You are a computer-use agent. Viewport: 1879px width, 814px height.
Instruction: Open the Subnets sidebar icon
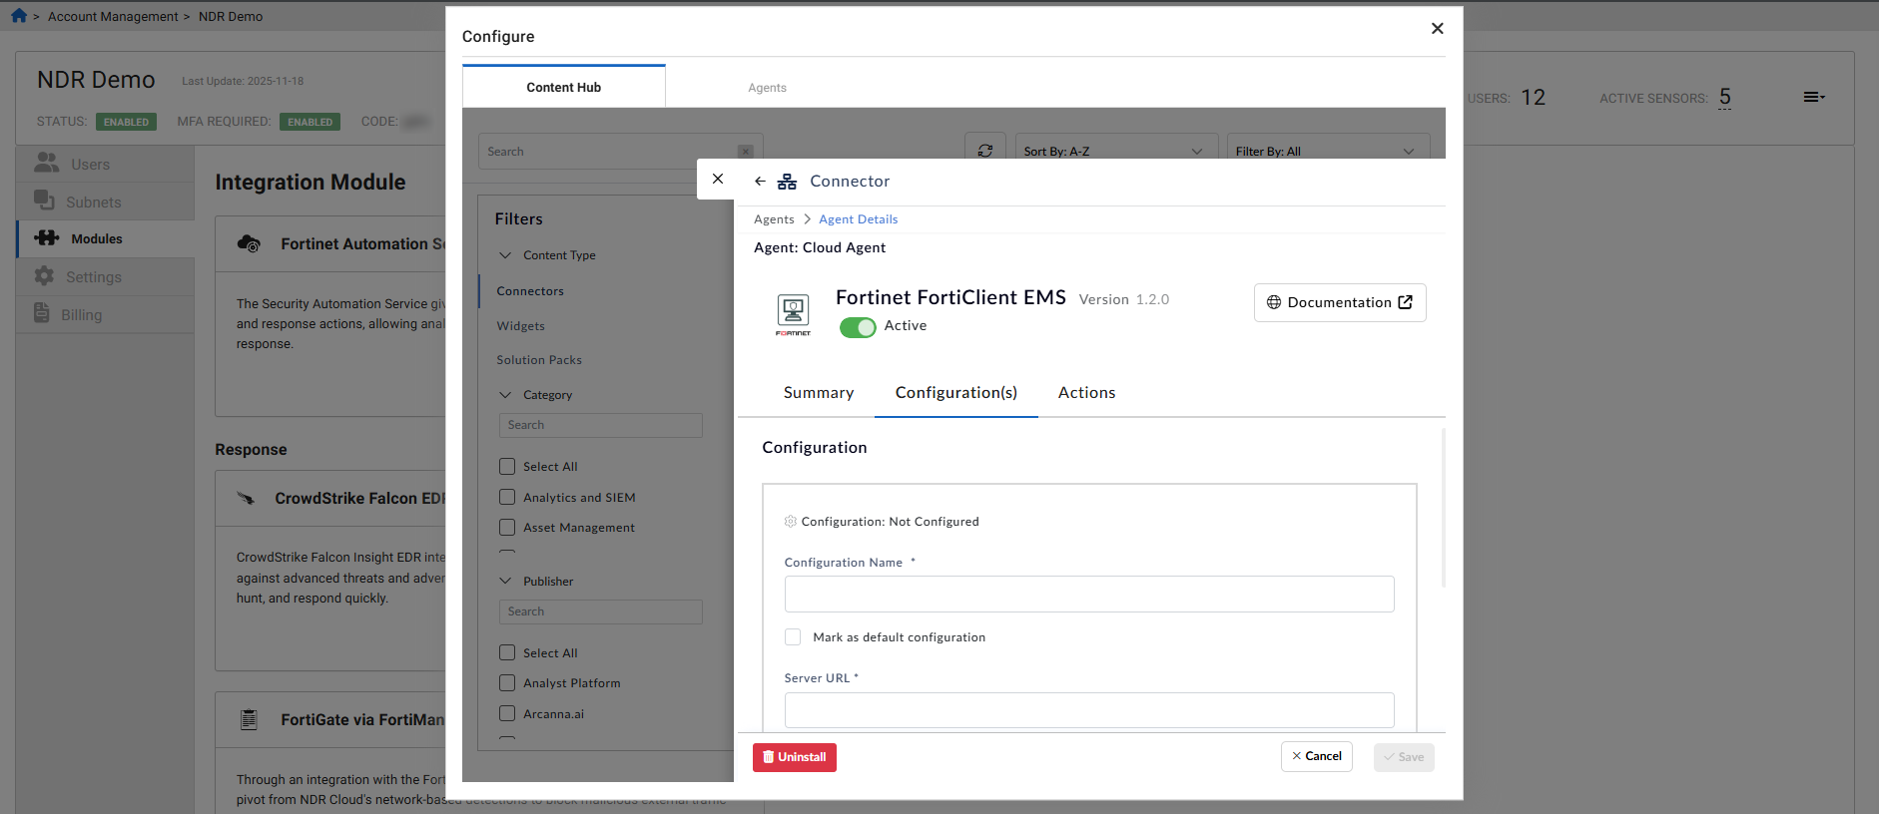[44, 201]
